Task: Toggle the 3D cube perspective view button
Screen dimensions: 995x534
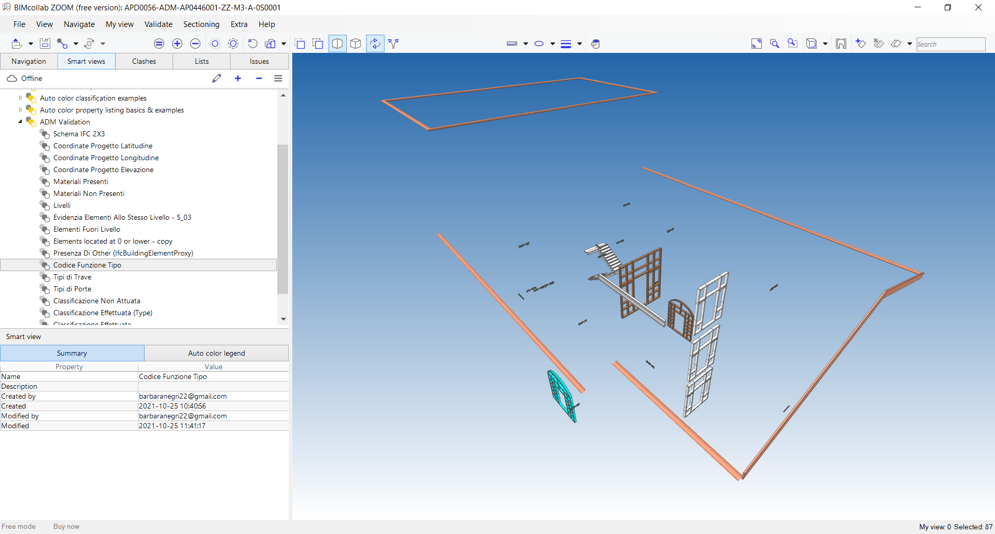Action: (x=356, y=44)
